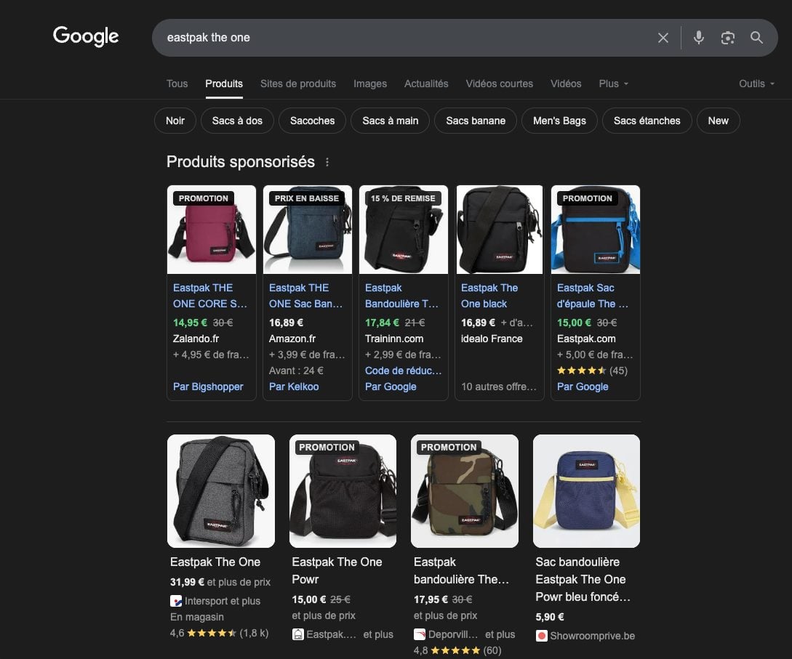Click 'Par Google' under Traininn.com

[x=391, y=387]
